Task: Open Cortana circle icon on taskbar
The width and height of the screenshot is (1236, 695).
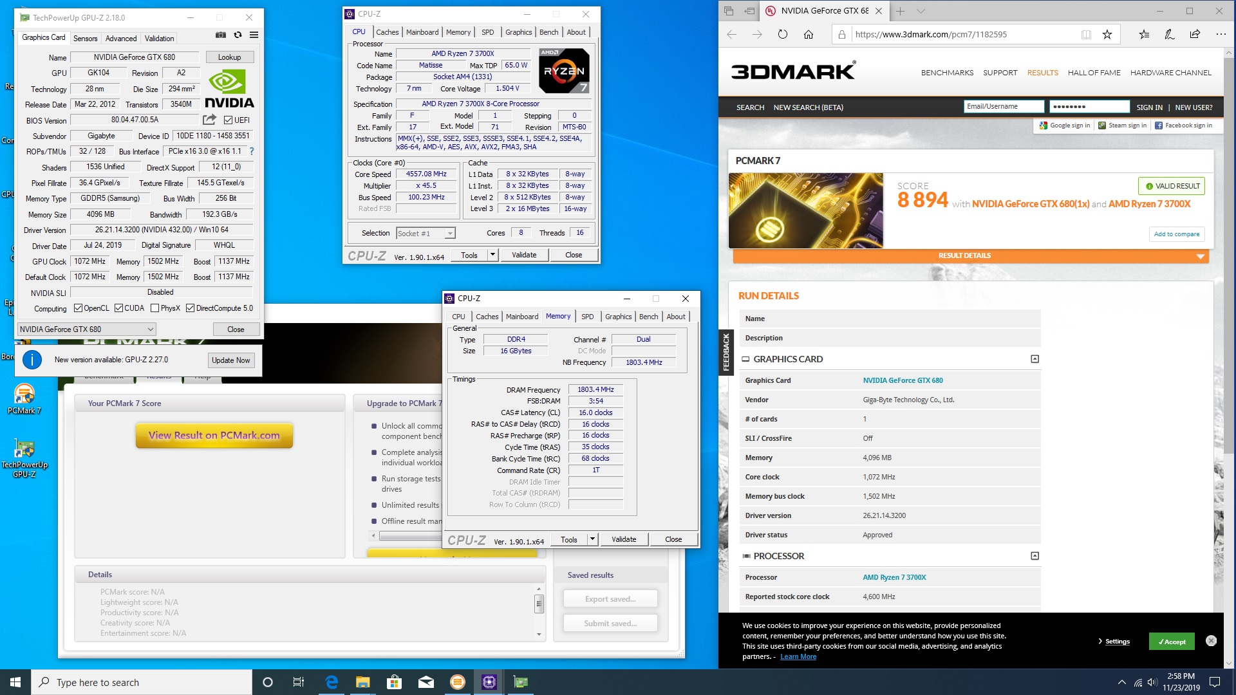Action: (268, 682)
